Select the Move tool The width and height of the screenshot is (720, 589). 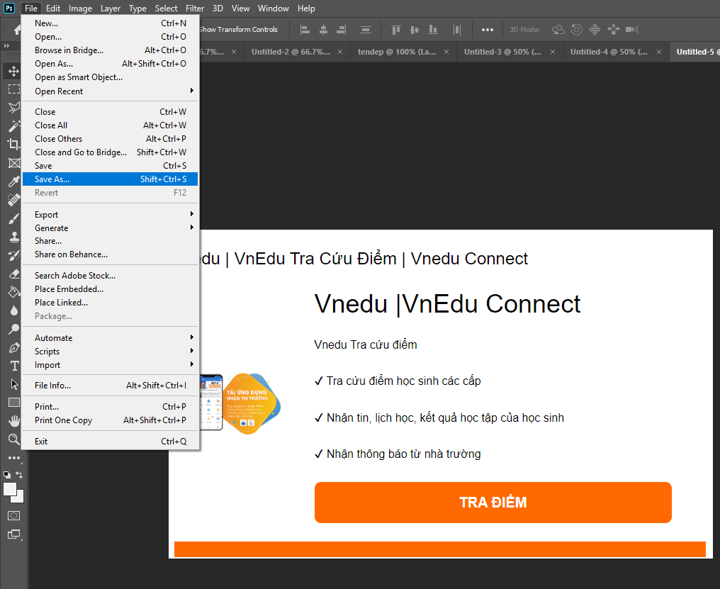tap(13, 71)
